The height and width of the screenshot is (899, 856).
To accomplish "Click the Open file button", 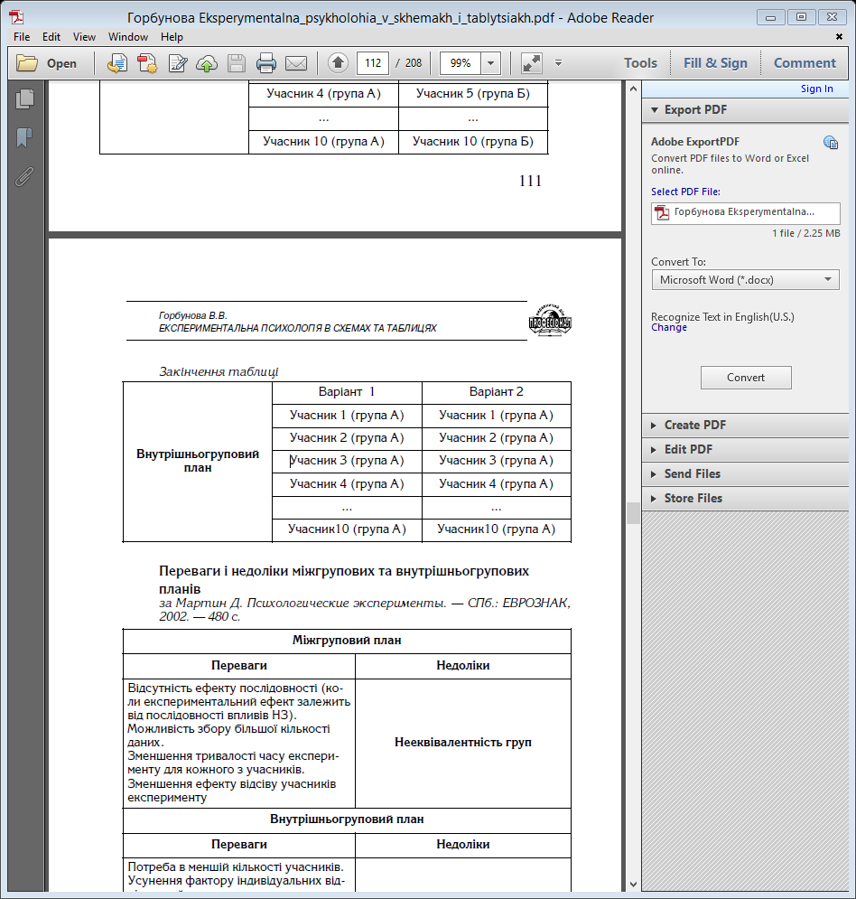I will 47,63.
